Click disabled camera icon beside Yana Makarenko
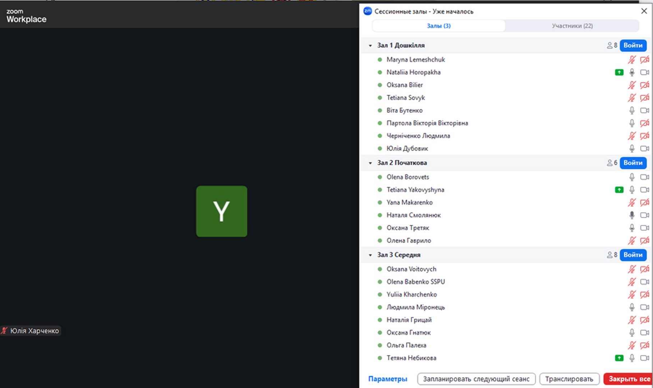653x388 pixels. (x=644, y=203)
